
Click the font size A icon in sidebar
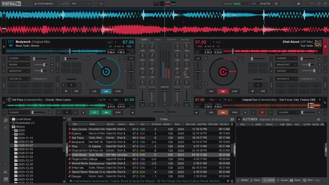[x=6, y=172]
